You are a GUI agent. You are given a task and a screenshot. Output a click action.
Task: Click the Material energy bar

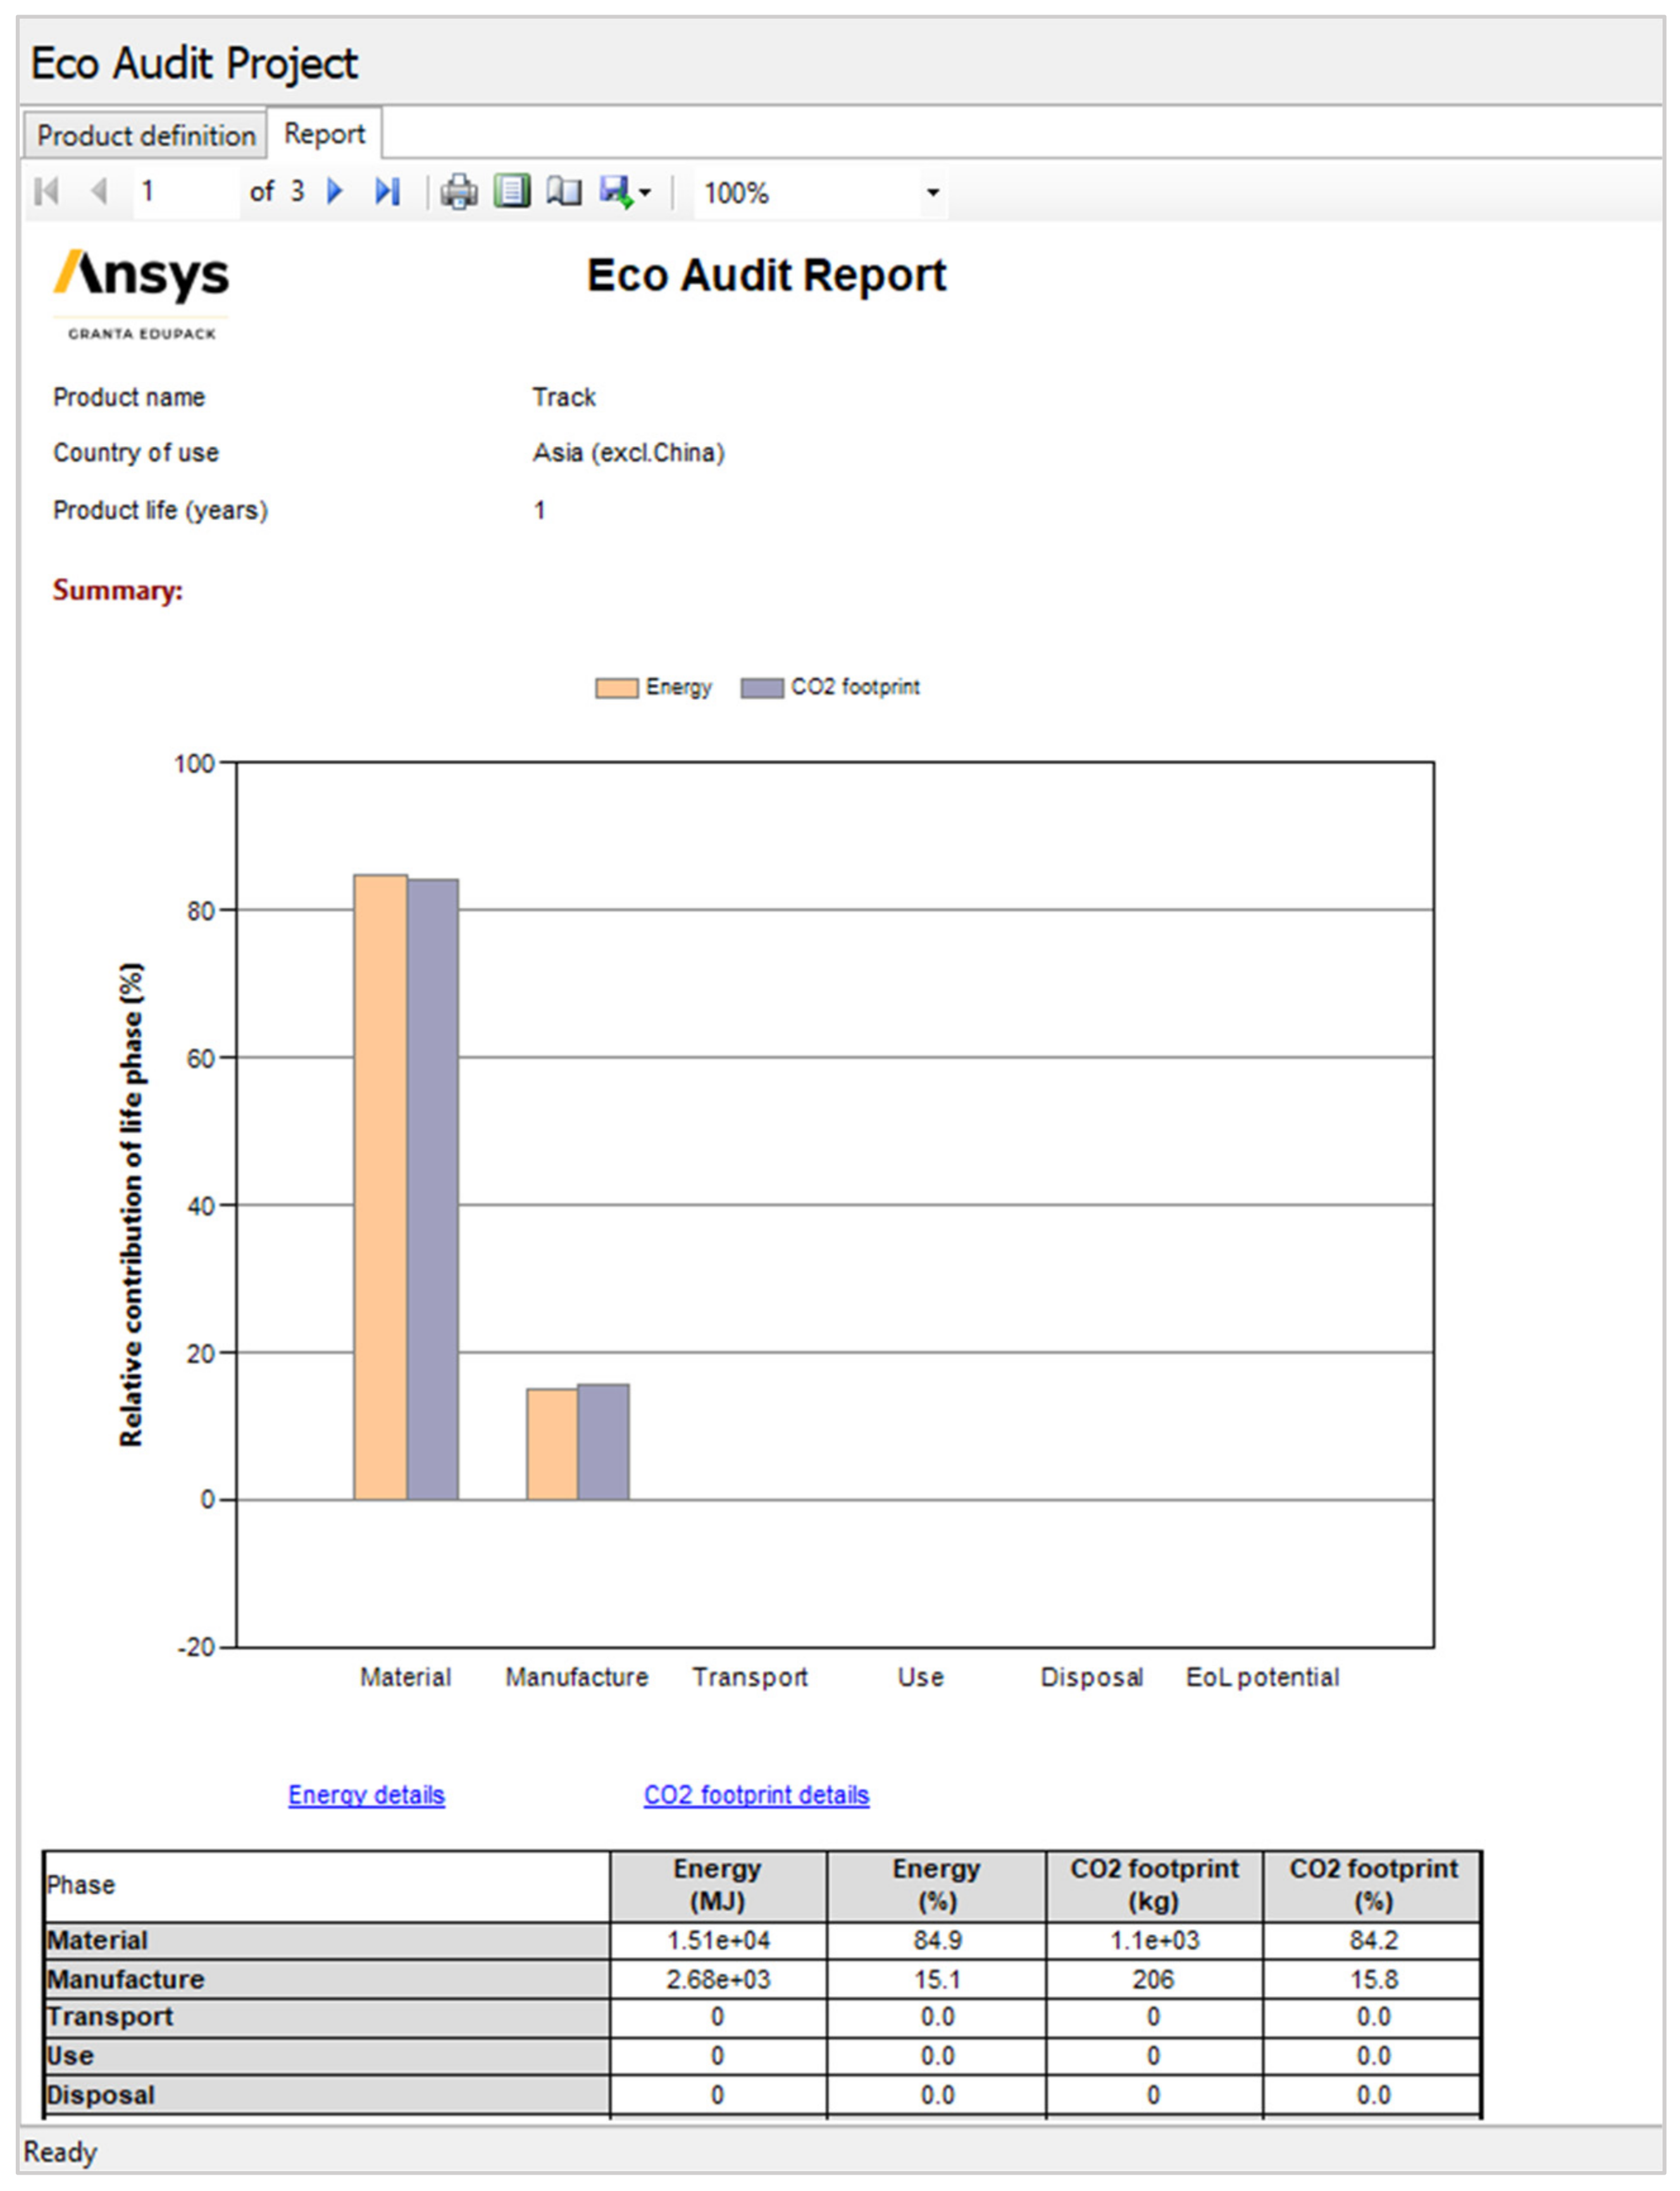click(x=380, y=1187)
